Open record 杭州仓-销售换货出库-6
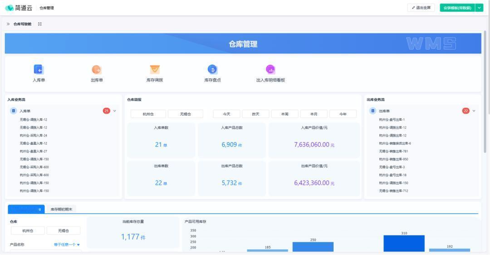The image size is (490, 255). 395,143
